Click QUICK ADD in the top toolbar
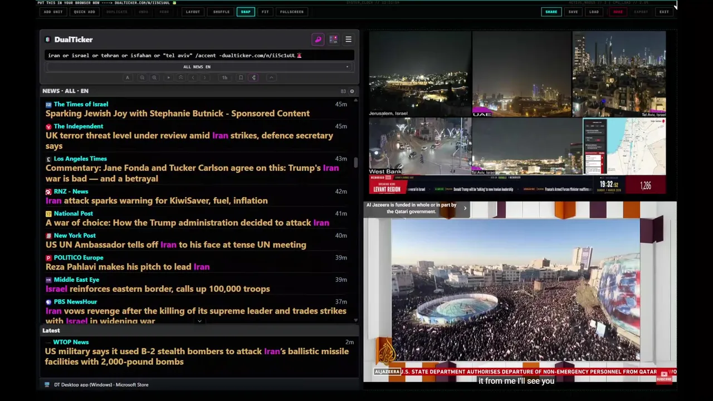Viewport: 713px width, 401px height. point(84,12)
